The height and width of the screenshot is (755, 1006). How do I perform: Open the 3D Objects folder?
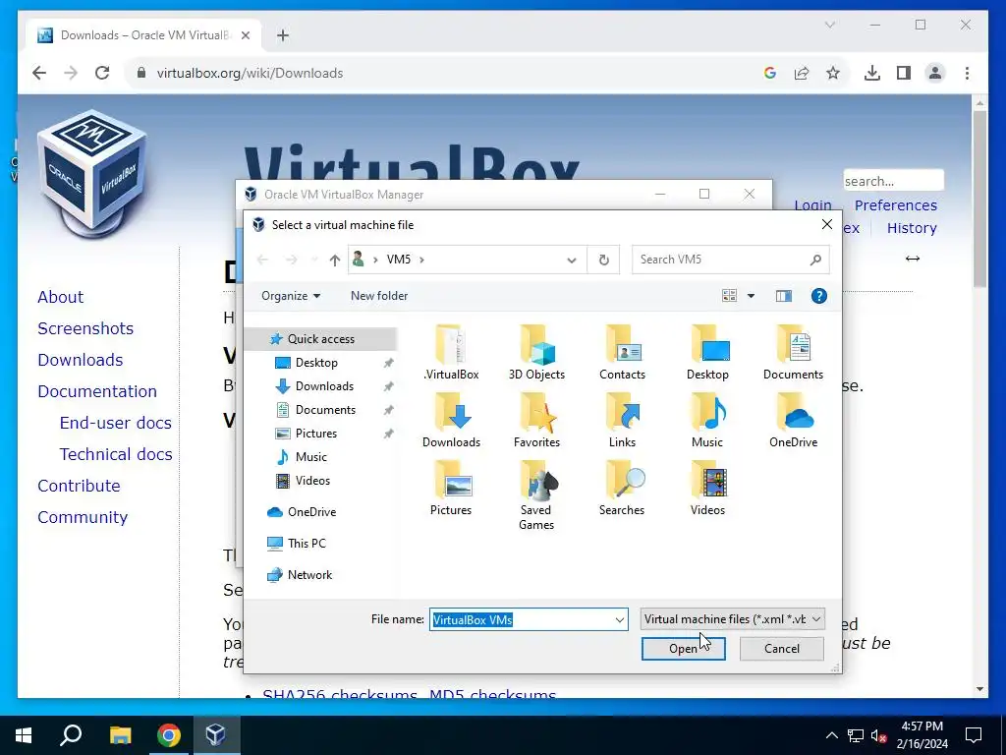click(x=536, y=353)
